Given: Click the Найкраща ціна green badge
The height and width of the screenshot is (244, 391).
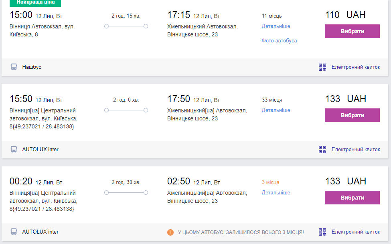Looking at the screenshot, I should point(36,2).
